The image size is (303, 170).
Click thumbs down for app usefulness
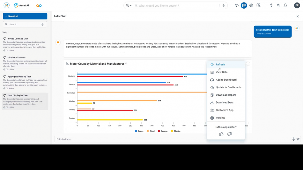coord(229,134)
